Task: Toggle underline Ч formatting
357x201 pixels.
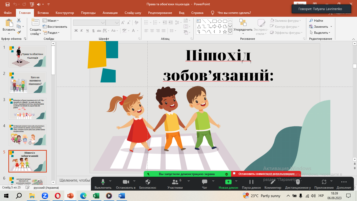Action: point(87,31)
